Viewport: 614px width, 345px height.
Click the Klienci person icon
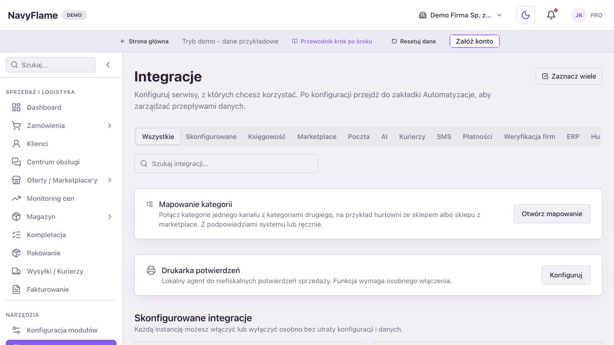tap(16, 144)
